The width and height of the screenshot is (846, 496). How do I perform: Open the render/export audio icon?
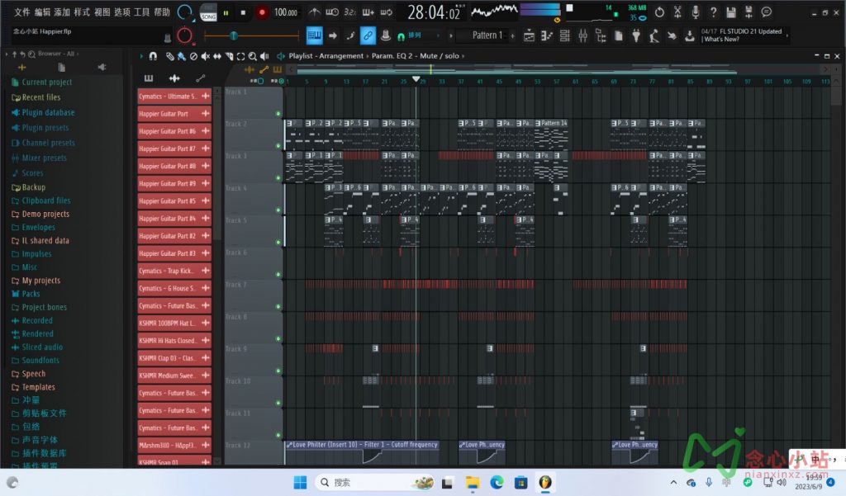(x=749, y=12)
